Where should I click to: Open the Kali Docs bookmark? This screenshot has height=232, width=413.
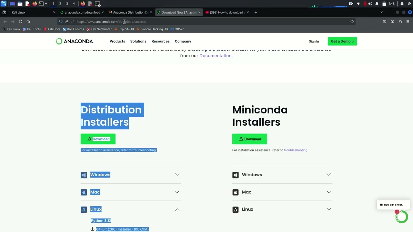[52, 29]
